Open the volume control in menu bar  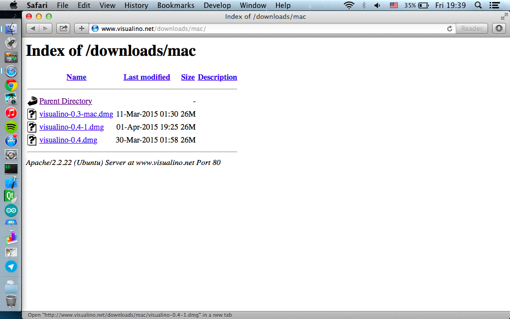pyautogui.click(x=378, y=5)
